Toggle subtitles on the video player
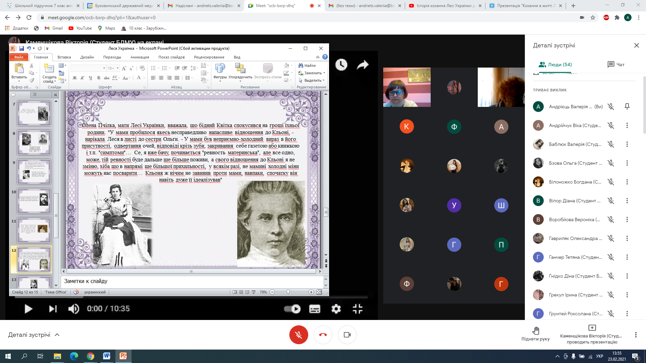Viewport: 646px width, 363px height. click(315, 309)
